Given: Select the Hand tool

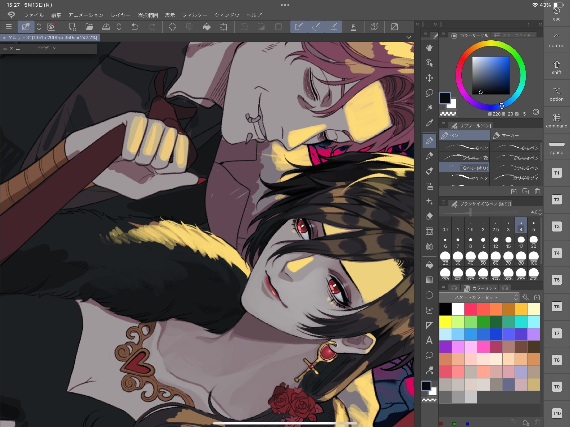Looking at the screenshot, I should point(429,48).
